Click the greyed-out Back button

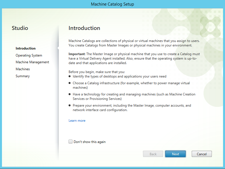(x=153, y=154)
